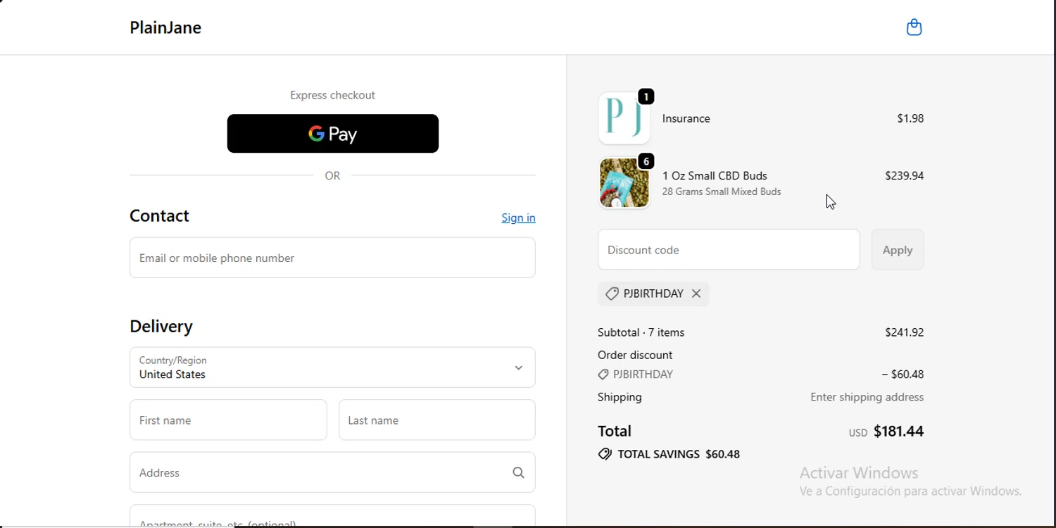This screenshot has height=528, width=1056.
Task: Open the shopping bag cart icon
Action: tap(914, 27)
